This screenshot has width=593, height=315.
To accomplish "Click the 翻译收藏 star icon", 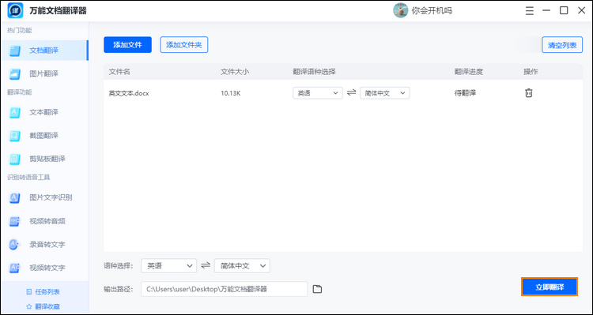I will pyautogui.click(x=28, y=306).
